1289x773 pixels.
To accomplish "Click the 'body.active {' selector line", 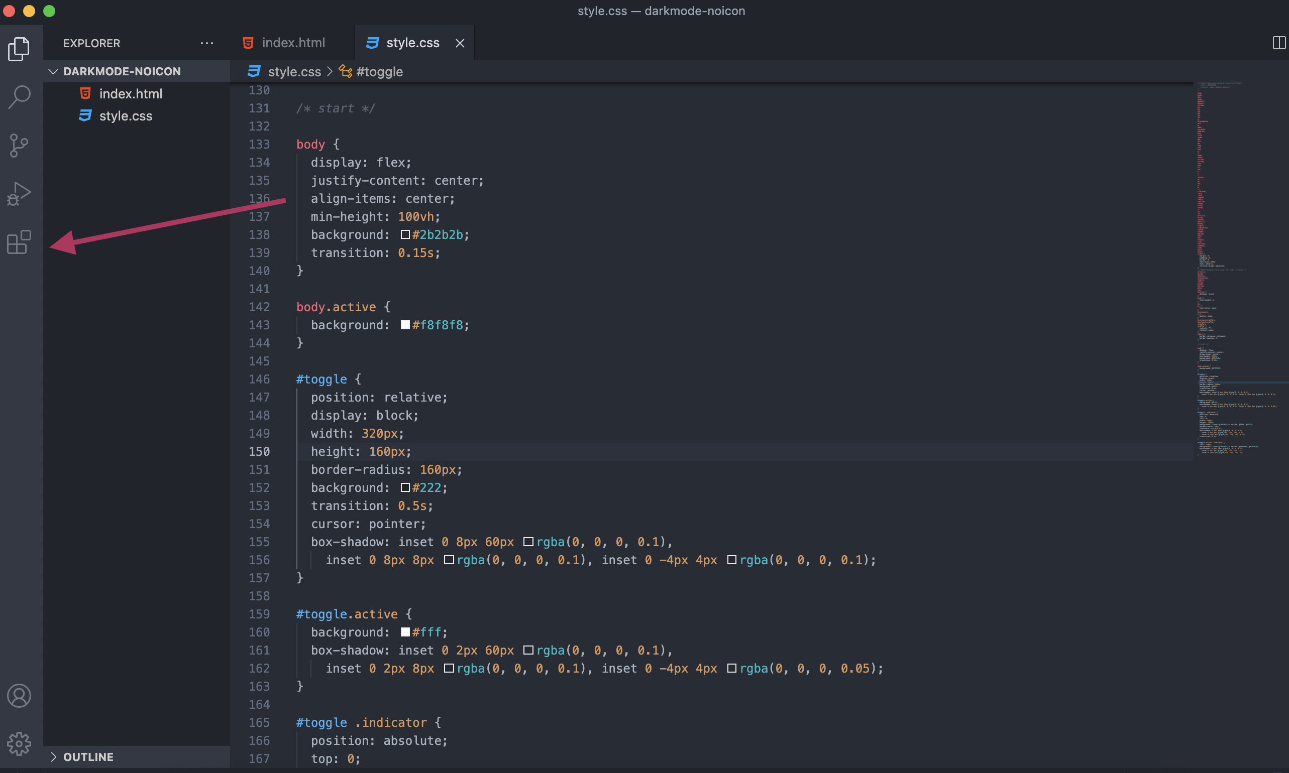I will (344, 307).
